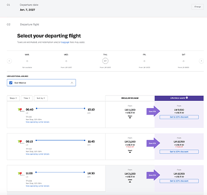Click Save 10% arrow on 08:15 flight
This screenshot has height=195, width=207.
tap(153, 143)
